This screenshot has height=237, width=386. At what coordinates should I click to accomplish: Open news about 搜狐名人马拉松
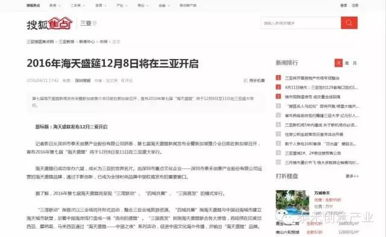323,106
